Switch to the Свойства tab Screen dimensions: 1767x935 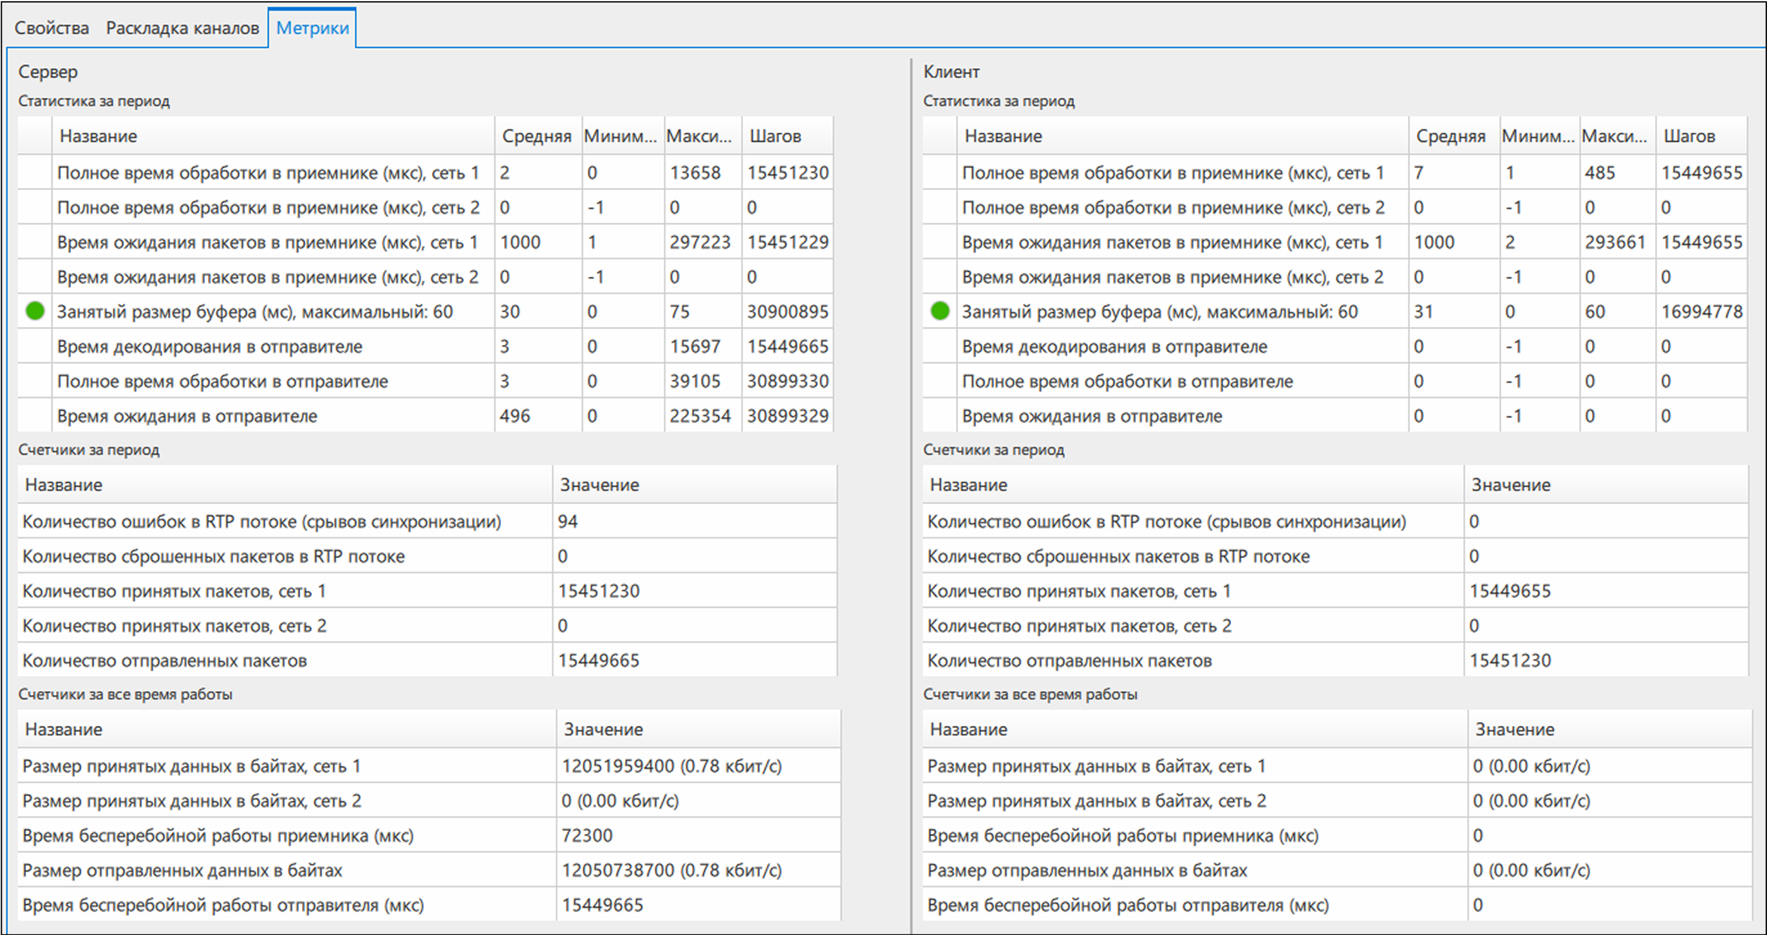[51, 28]
